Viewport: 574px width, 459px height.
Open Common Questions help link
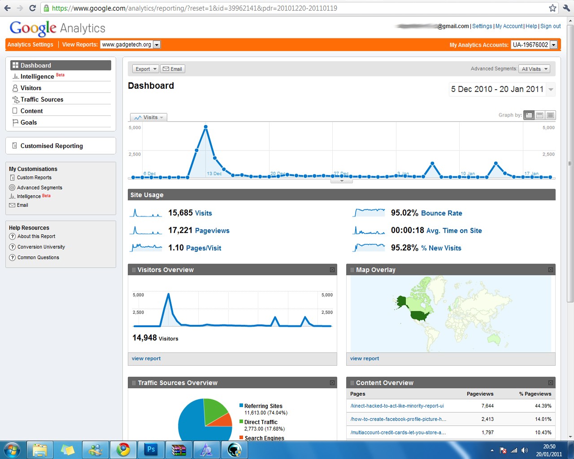[x=38, y=258]
